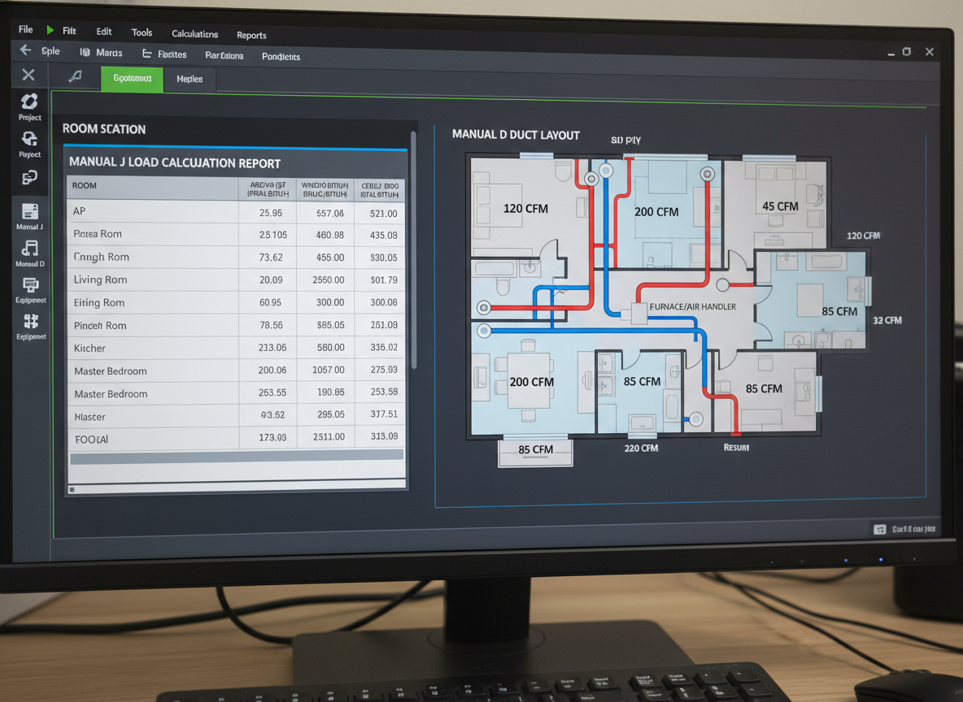Click the back arrow next to Sple
Screen dimensions: 963x702
click(x=26, y=50)
